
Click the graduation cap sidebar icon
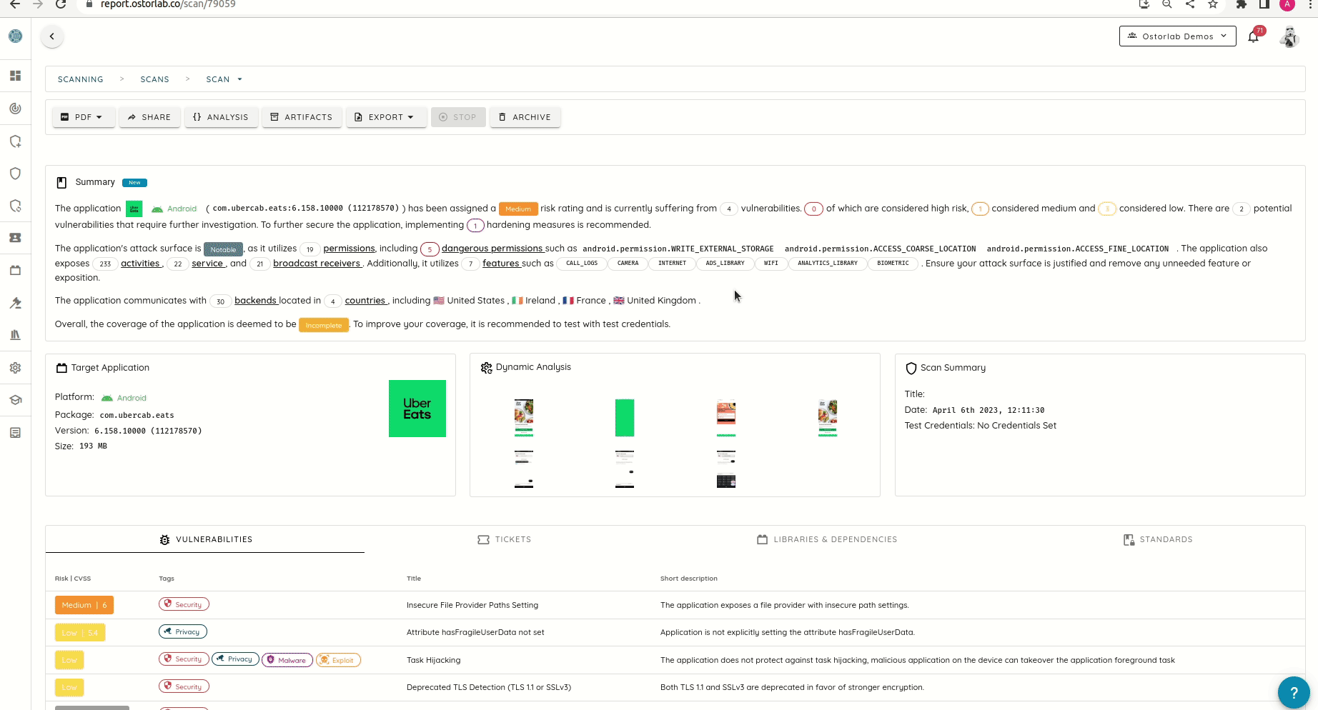pyautogui.click(x=15, y=400)
